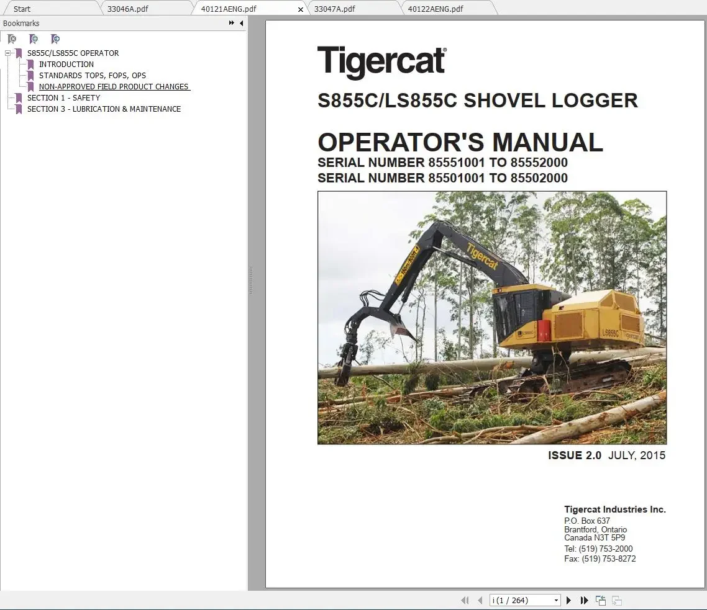
Task: Delete the selected bookmark
Action: (12, 38)
